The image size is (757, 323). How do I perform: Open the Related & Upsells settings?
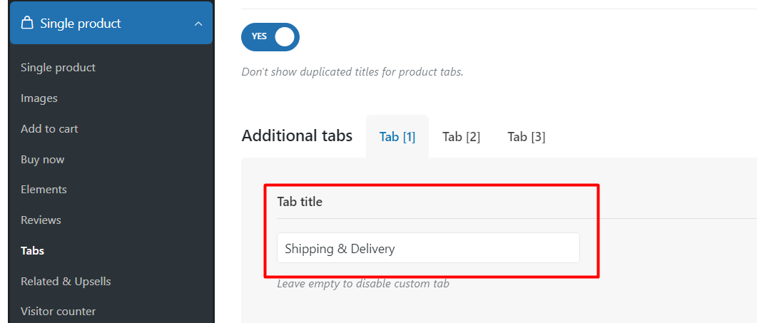coord(66,281)
